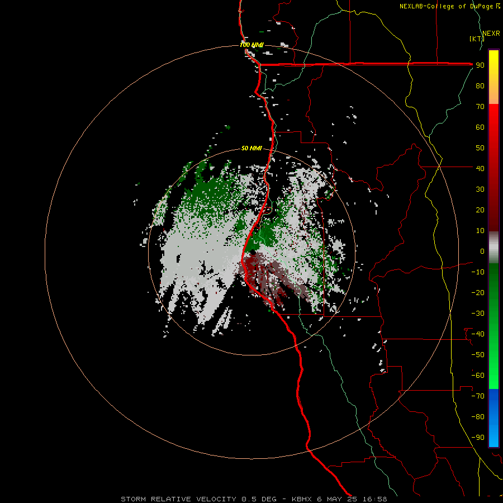Click the black radar site dot at center
The image size is (503, 503).
253,252
